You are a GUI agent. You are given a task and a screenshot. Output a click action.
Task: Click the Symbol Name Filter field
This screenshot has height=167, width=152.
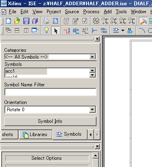(50, 92)
